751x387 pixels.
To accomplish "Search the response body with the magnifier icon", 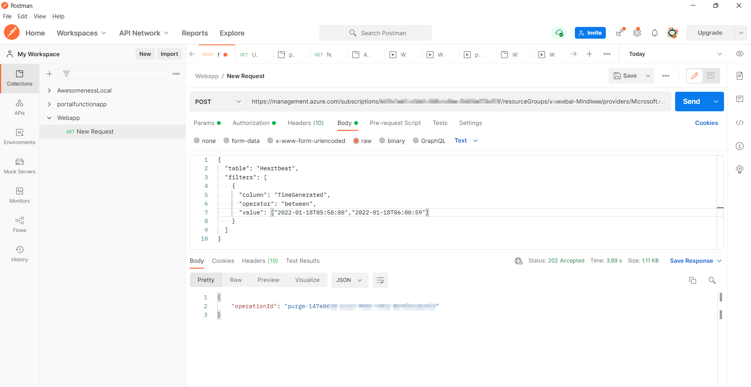I will (712, 280).
